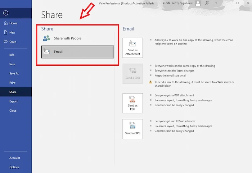
Task: Select Save As in sidebar
Action: pyautogui.click(x=16, y=73)
